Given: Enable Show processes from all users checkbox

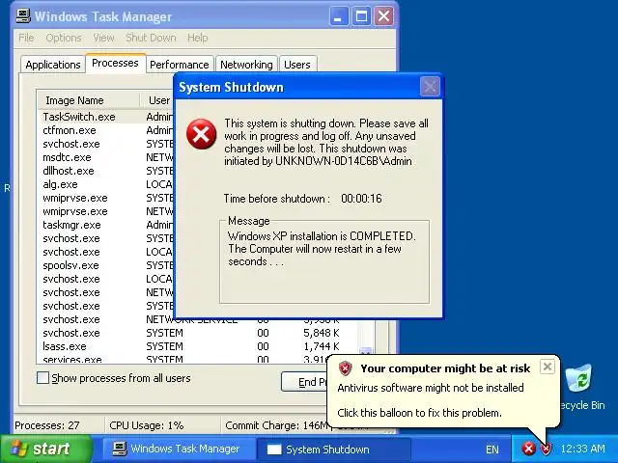Looking at the screenshot, I should click(42, 378).
